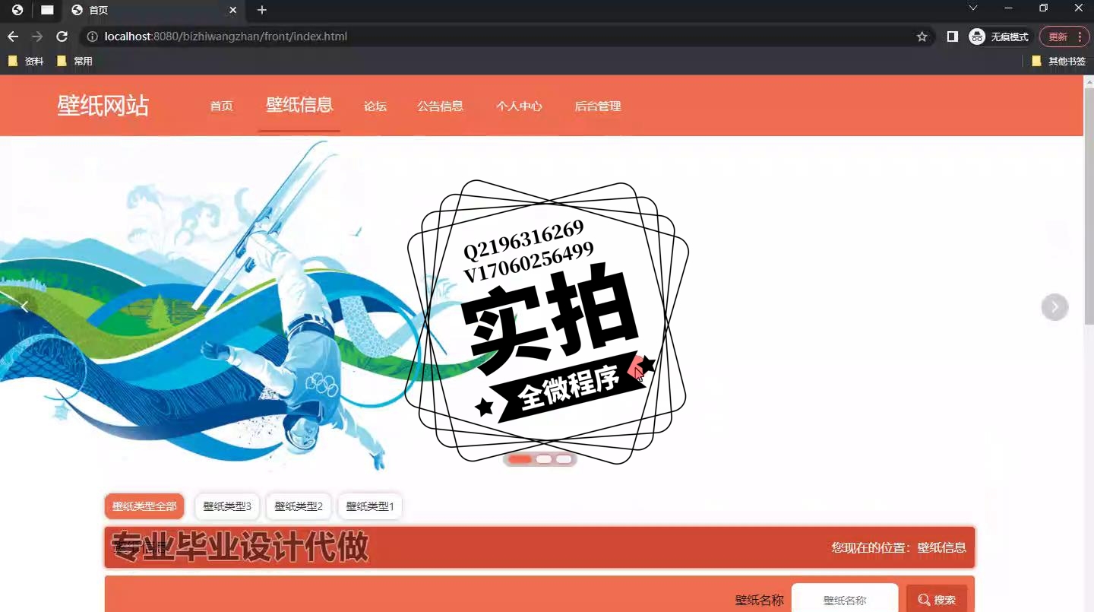
Task: Open the 论坛 navigation menu item
Action: (375, 106)
